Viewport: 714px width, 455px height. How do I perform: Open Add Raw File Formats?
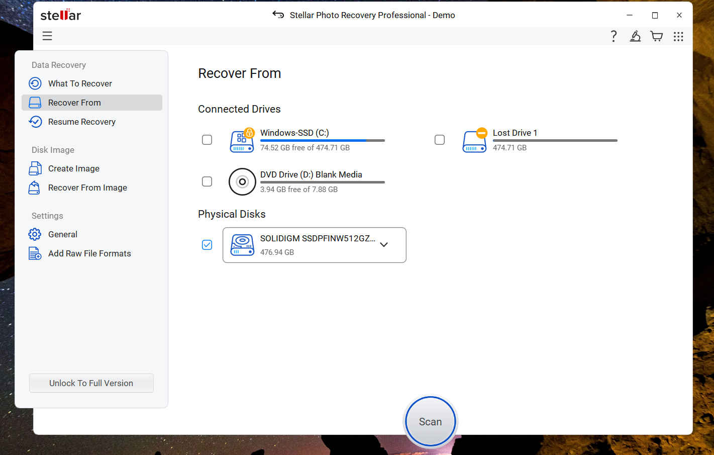pos(92,253)
